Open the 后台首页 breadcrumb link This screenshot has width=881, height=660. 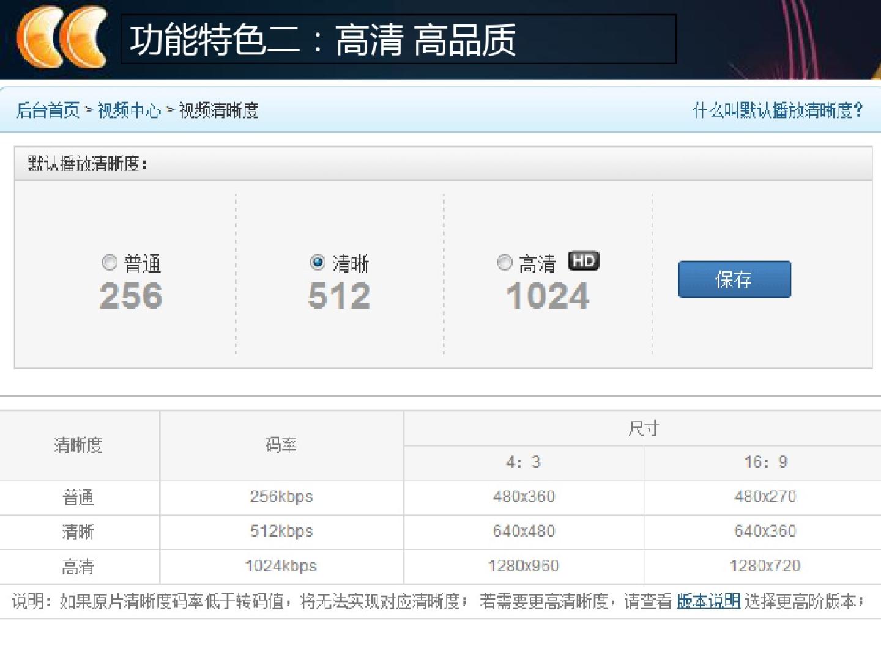[x=48, y=111]
